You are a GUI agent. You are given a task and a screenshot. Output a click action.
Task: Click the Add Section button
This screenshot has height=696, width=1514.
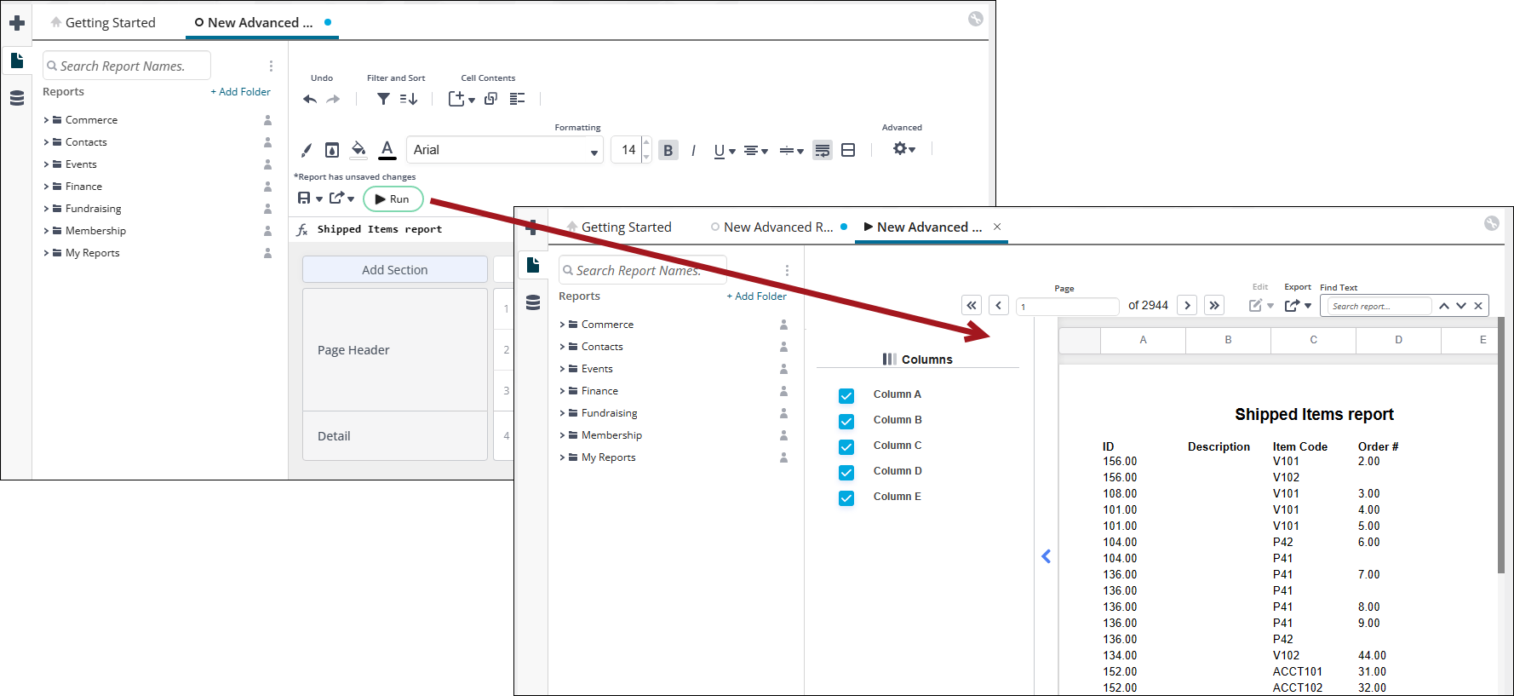point(395,269)
